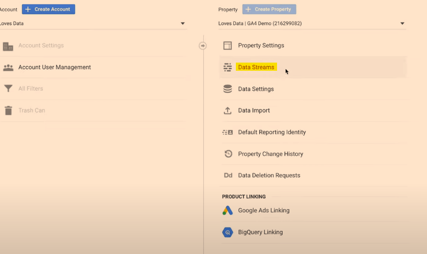The height and width of the screenshot is (254, 427).
Task: Open Account Settings
Action: (x=41, y=46)
